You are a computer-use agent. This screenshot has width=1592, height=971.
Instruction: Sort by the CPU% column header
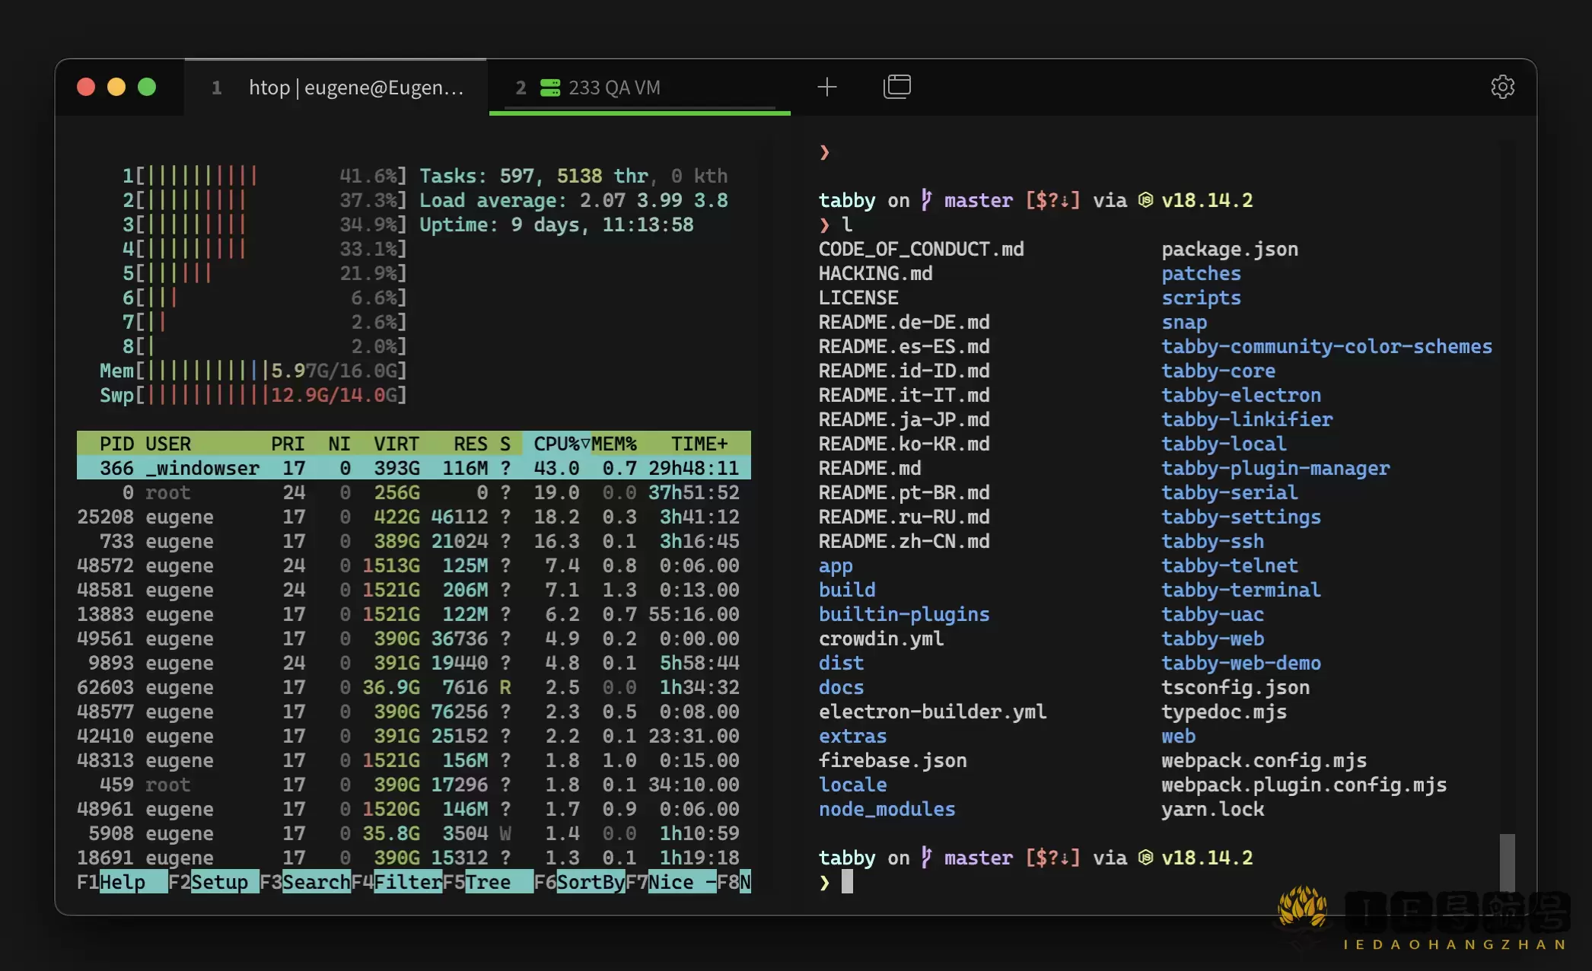pyautogui.click(x=562, y=444)
